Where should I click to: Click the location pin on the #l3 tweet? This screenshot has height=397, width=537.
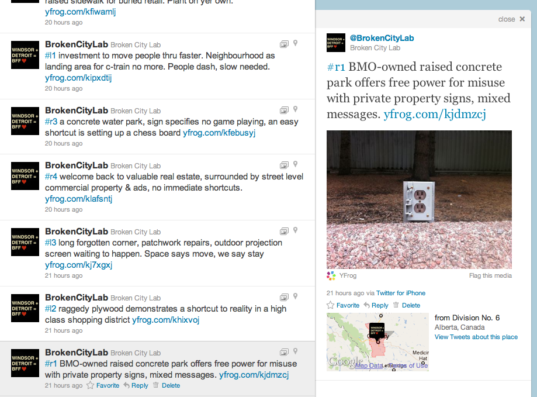point(295,230)
